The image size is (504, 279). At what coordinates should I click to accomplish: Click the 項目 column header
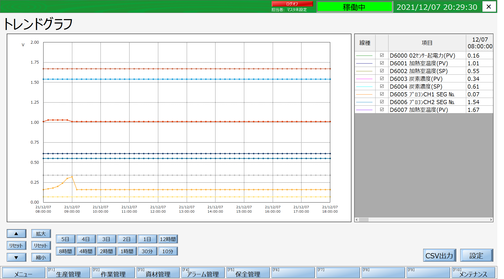pyautogui.click(x=427, y=43)
